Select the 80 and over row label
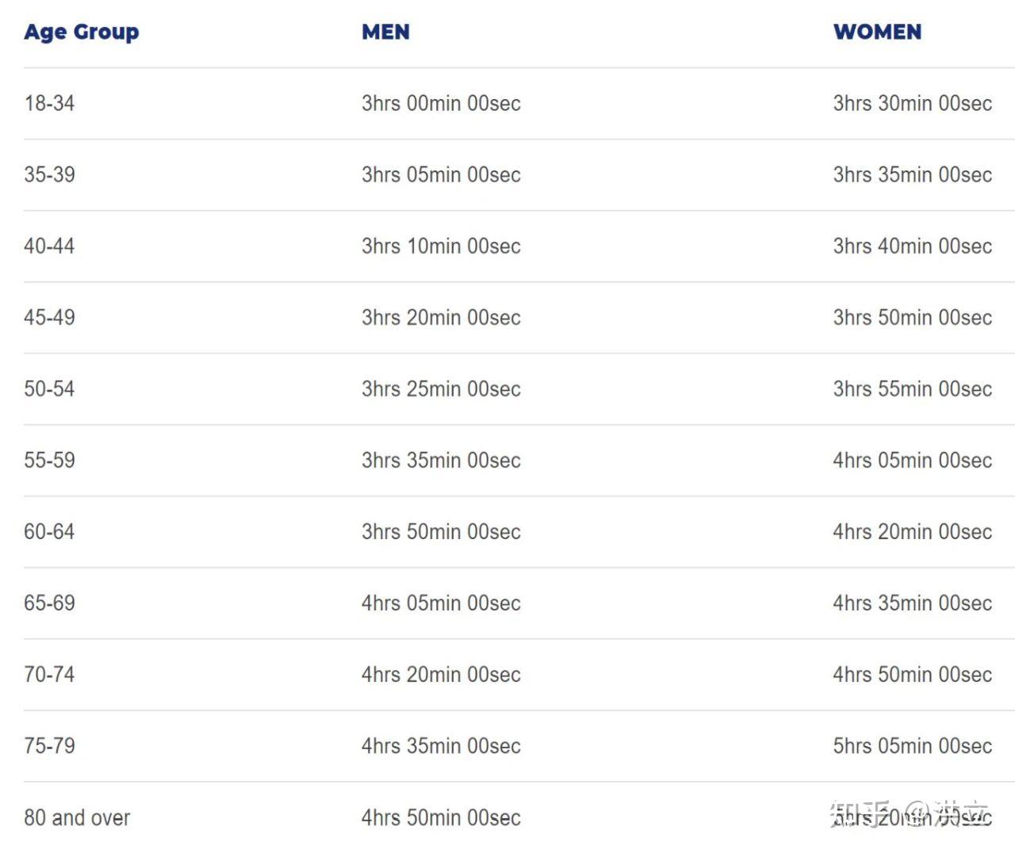Viewport: 1015px width, 853px height. 77,817
